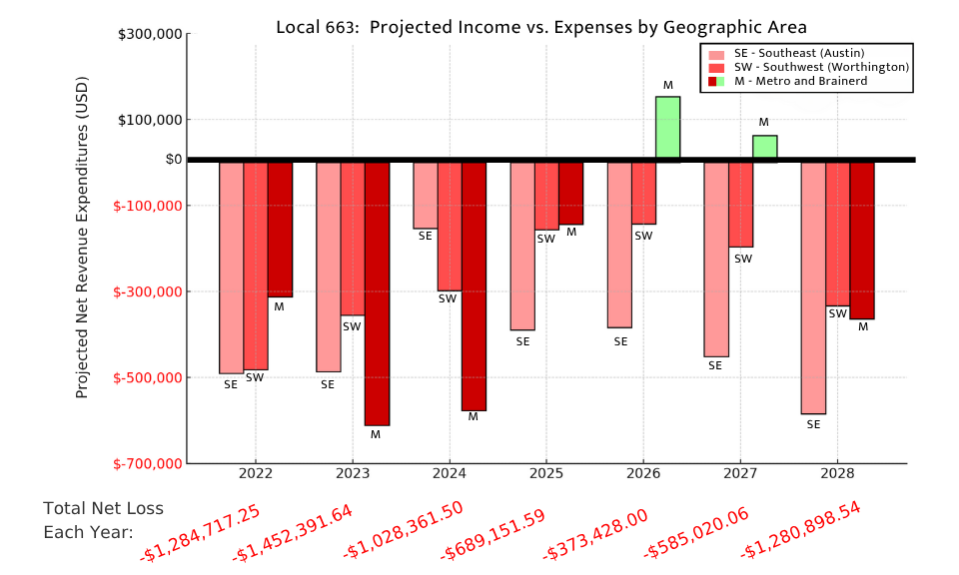Click the -$373,428.00 total loss value
959x575 pixels.
(595, 535)
